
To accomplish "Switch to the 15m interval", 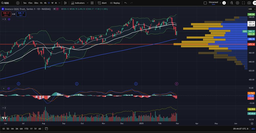I will [x=30, y=3].
